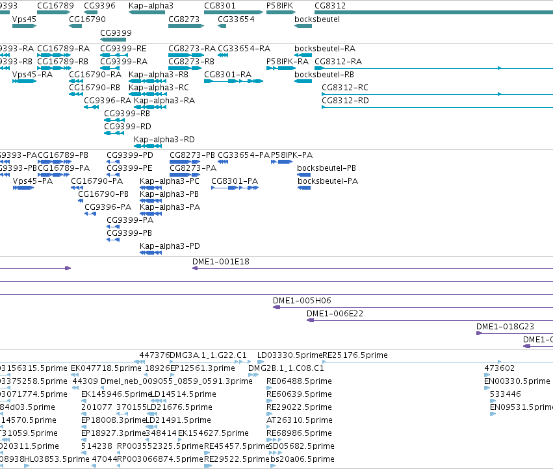Select EST AT26310.5prime
The height and width of the screenshot is (469, 553).
300,420
